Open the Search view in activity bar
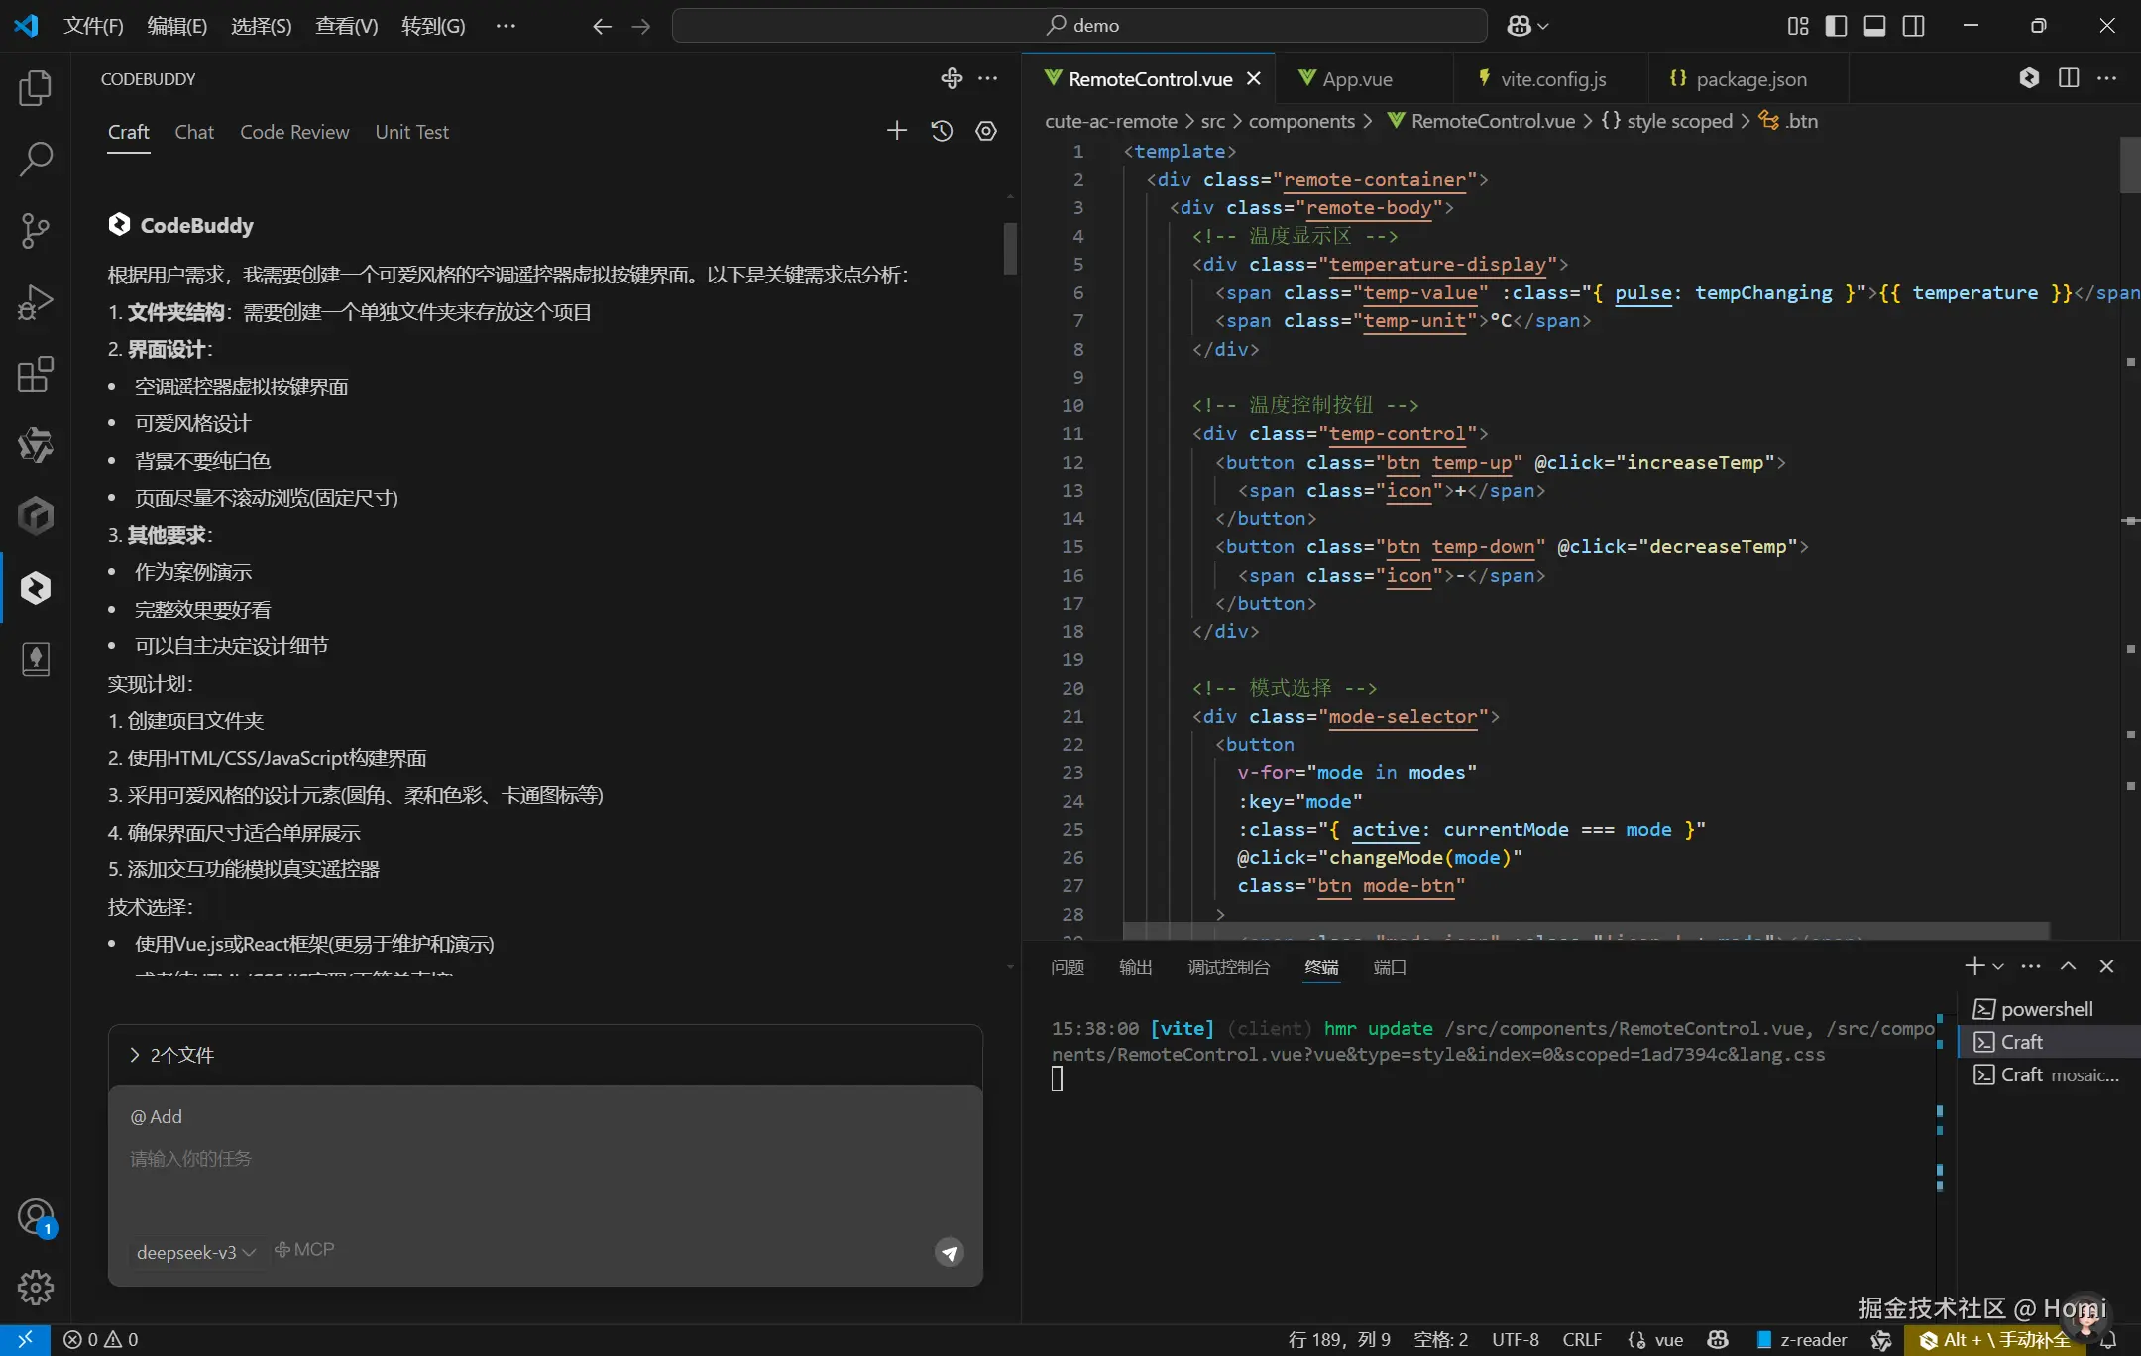The width and height of the screenshot is (2141, 1356). click(x=35, y=159)
